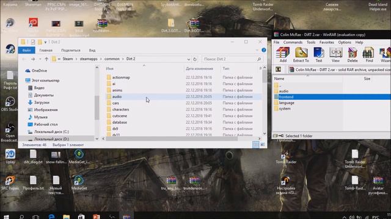Open Загрузки in the navigation pane
This screenshot has height=219, width=391.
pos(42,102)
